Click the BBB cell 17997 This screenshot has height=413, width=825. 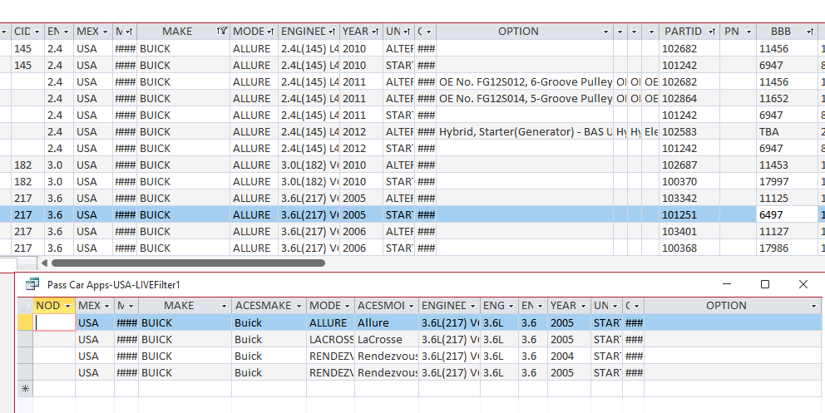787,182
